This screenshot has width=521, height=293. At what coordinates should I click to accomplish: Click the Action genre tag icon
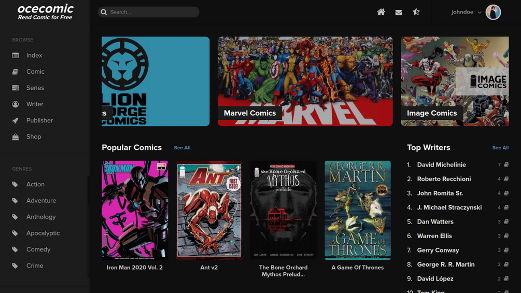(15, 184)
